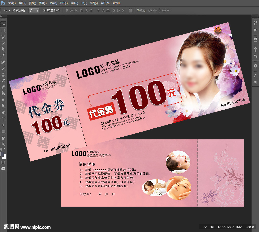Open the 图层(L) menu
259x232 pixels.
tap(43, 3)
